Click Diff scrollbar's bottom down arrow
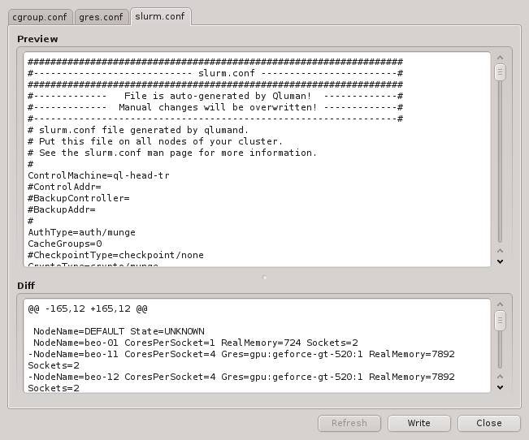The width and height of the screenshot is (529, 440). coord(501,388)
